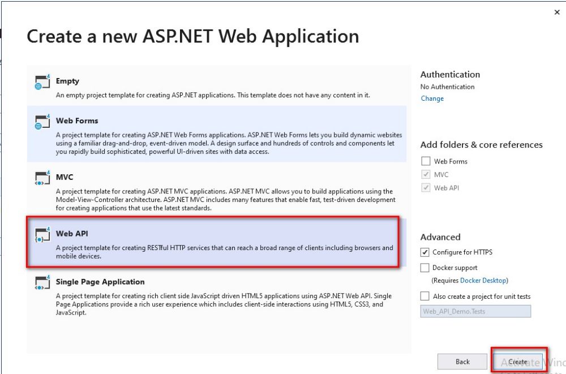Click the Web Forms checkbox label

tap(451, 161)
